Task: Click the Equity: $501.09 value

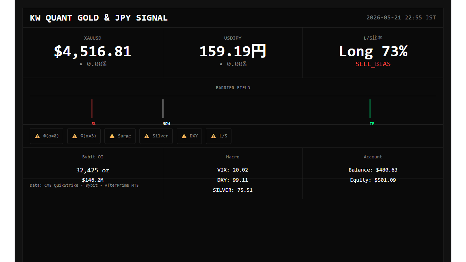Action: 373,180
